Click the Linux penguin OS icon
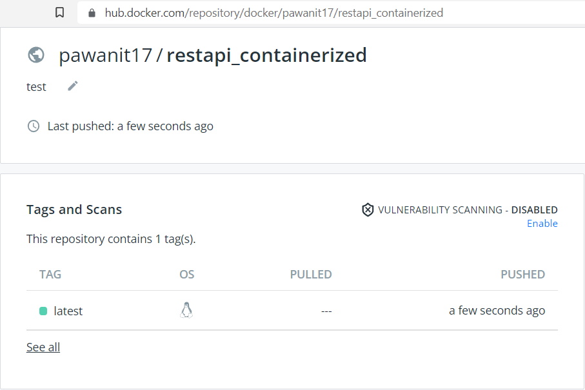Image resolution: width=585 pixels, height=390 pixels. [x=186, y=310]
